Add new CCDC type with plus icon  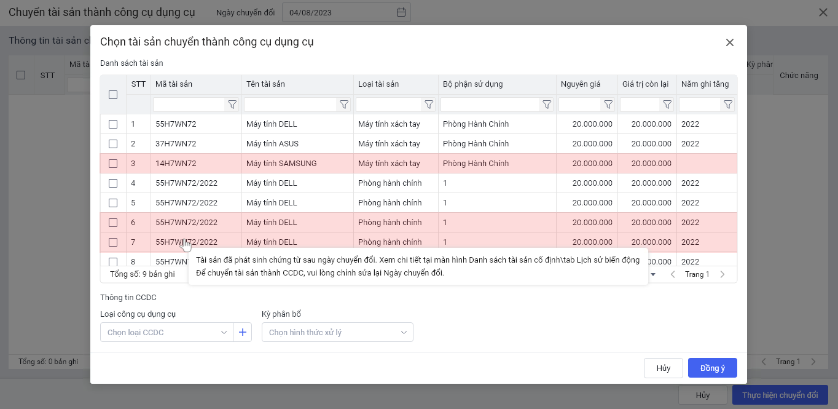pyautogui.click(x=243, y=333)
